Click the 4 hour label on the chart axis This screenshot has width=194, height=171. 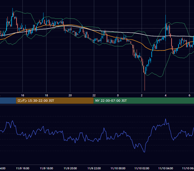(165, 95)
